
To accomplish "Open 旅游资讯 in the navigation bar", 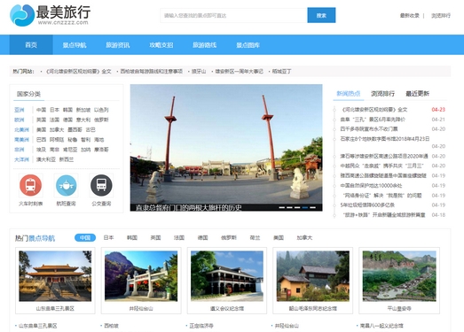I will point(118,45).
